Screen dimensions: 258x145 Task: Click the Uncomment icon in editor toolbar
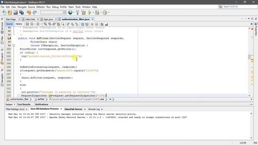tap(106, 24)
